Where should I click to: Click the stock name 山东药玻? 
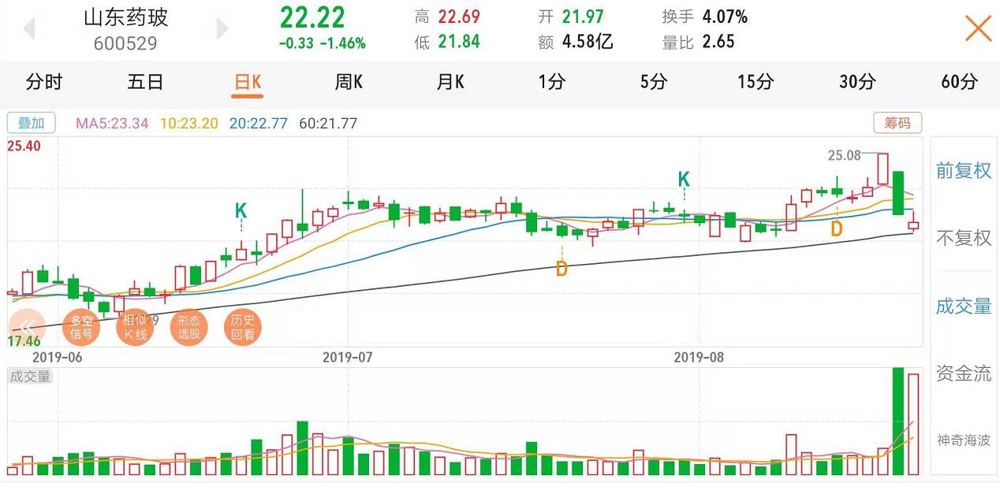[x=126, y=17]
